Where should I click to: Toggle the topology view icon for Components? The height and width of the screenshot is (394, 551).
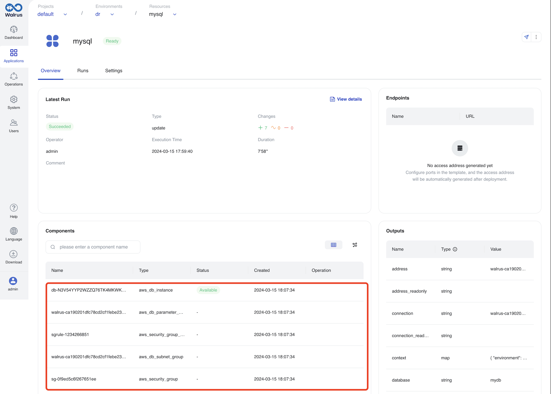point(355,245)
